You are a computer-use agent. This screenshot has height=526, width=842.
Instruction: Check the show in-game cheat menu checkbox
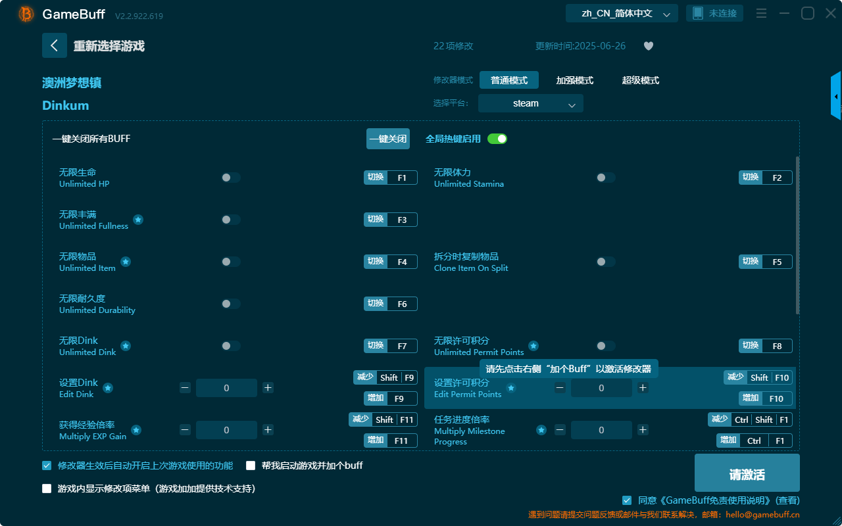pyautogui.click(x=47, y=489)
